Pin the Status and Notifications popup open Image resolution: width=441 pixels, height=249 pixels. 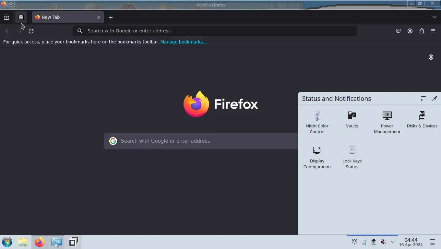click(x=435, y=98)
